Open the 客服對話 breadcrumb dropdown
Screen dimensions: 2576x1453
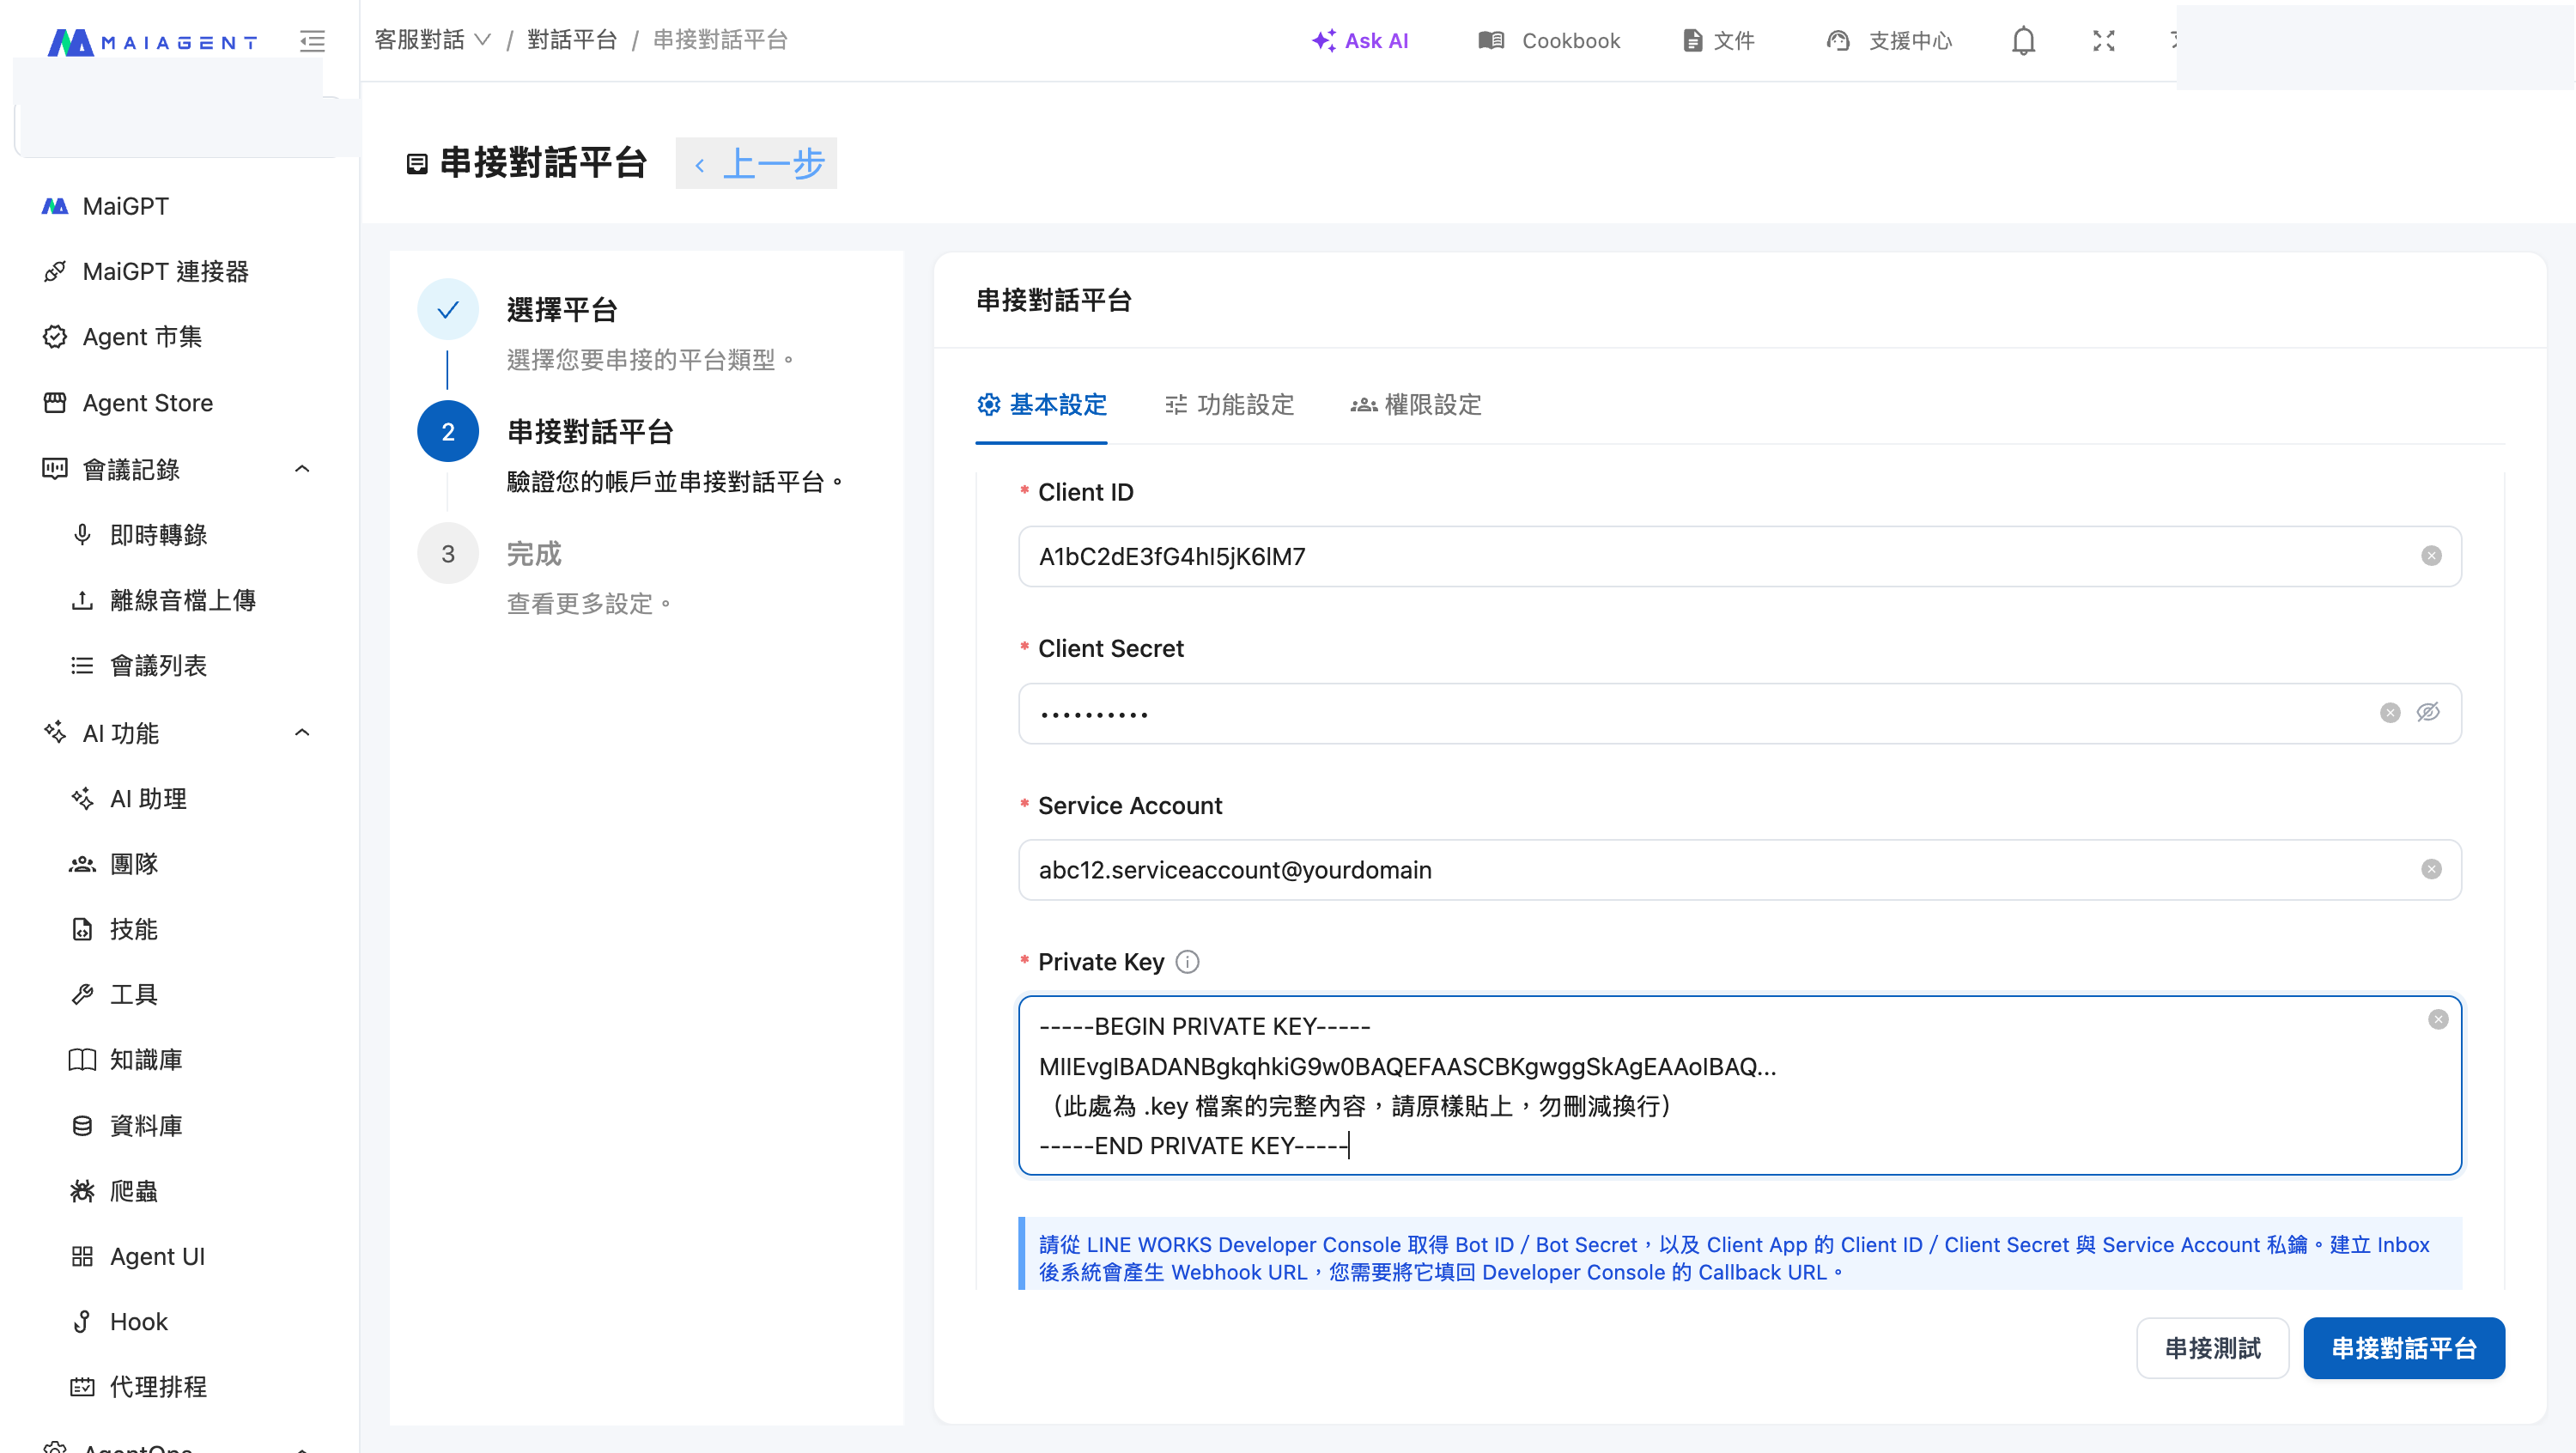(432, 40)
